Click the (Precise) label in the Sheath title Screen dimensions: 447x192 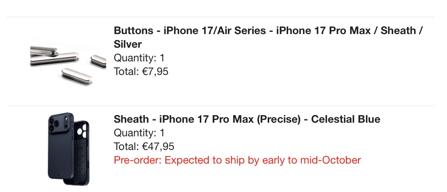[280, 119]
